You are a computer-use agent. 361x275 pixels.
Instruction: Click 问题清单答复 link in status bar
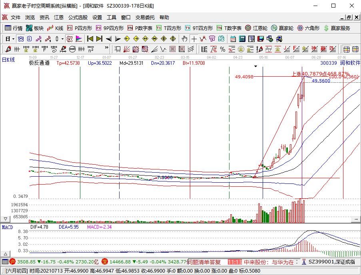coord(204,262)
